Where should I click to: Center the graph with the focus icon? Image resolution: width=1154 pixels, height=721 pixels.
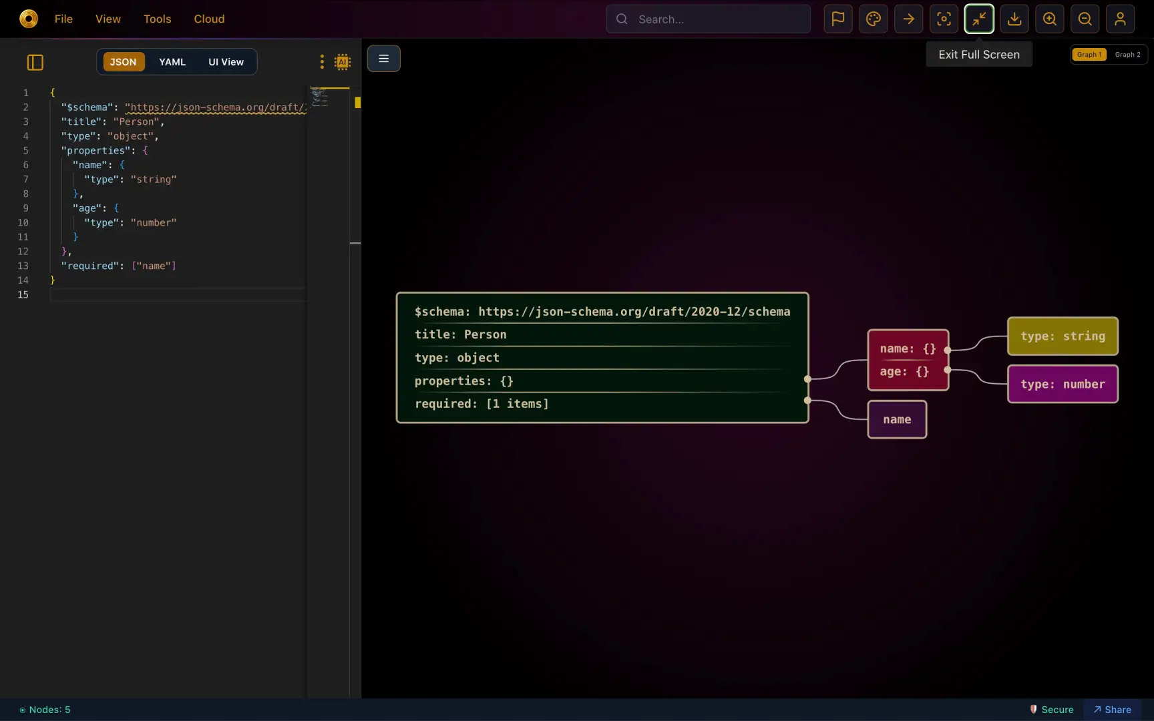(x=944, y=19)
